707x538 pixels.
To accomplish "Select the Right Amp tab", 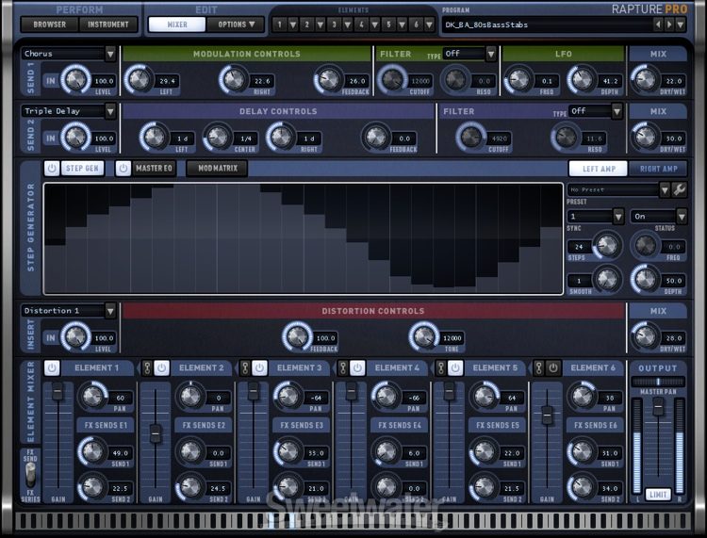I will pyautogui.click(x=658, y=169).
